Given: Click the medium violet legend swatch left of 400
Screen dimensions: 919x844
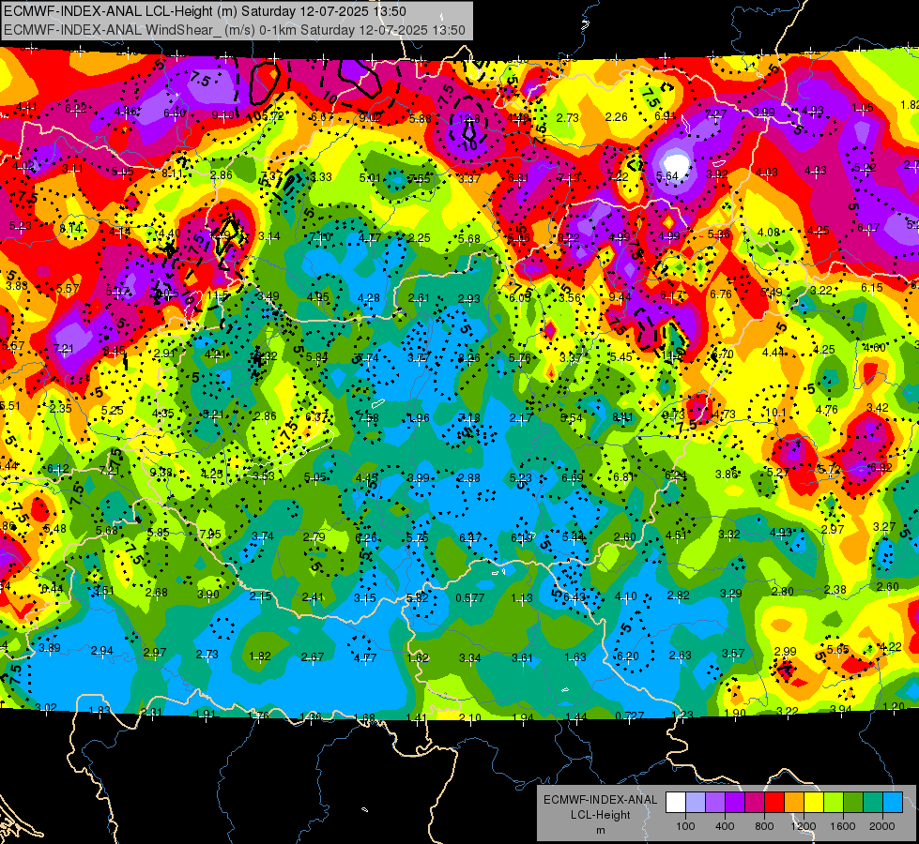Looking at the screenshot, I should [715, 803].
